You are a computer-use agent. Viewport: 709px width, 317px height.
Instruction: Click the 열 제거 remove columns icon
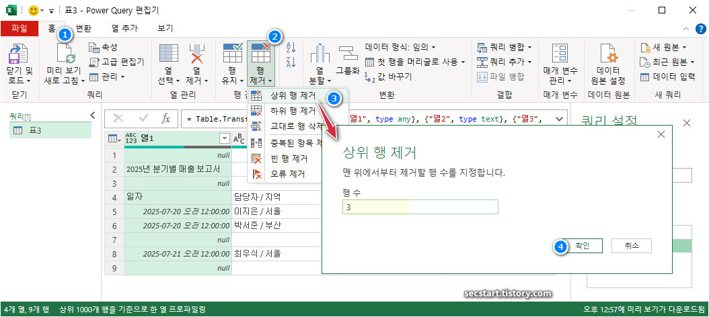[196, 53]
